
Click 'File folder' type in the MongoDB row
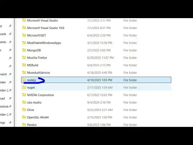coord(130,50)
